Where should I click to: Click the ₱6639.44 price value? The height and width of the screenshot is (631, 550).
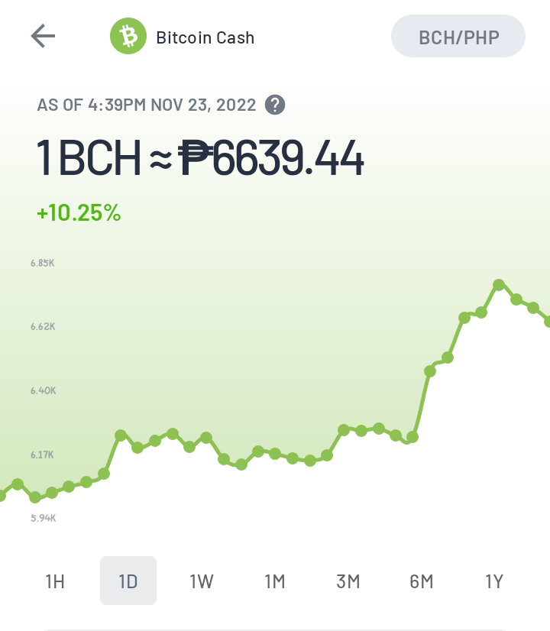click(x=271, y=157)
